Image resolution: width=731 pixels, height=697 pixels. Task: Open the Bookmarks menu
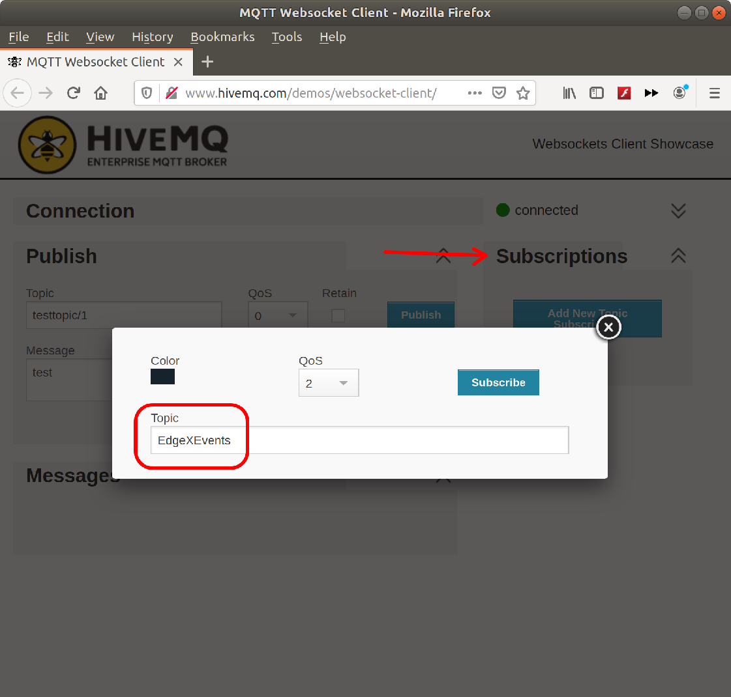(222, 36)
